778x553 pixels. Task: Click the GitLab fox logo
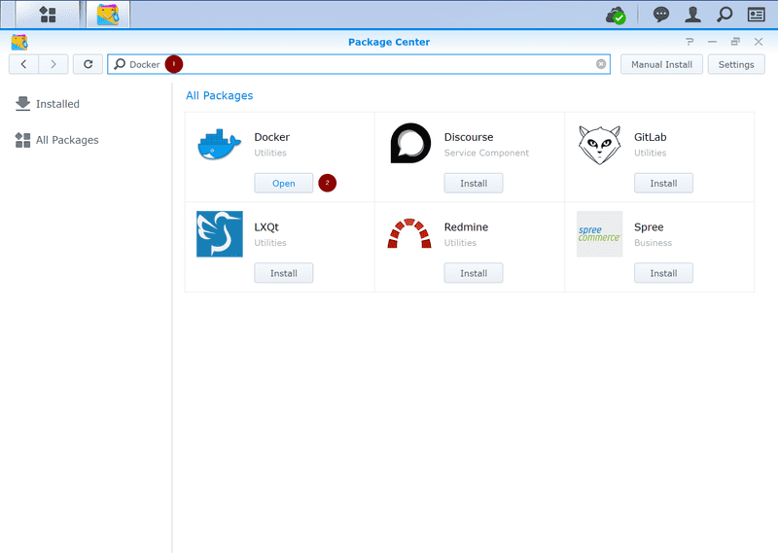click(x=599, y=145)
